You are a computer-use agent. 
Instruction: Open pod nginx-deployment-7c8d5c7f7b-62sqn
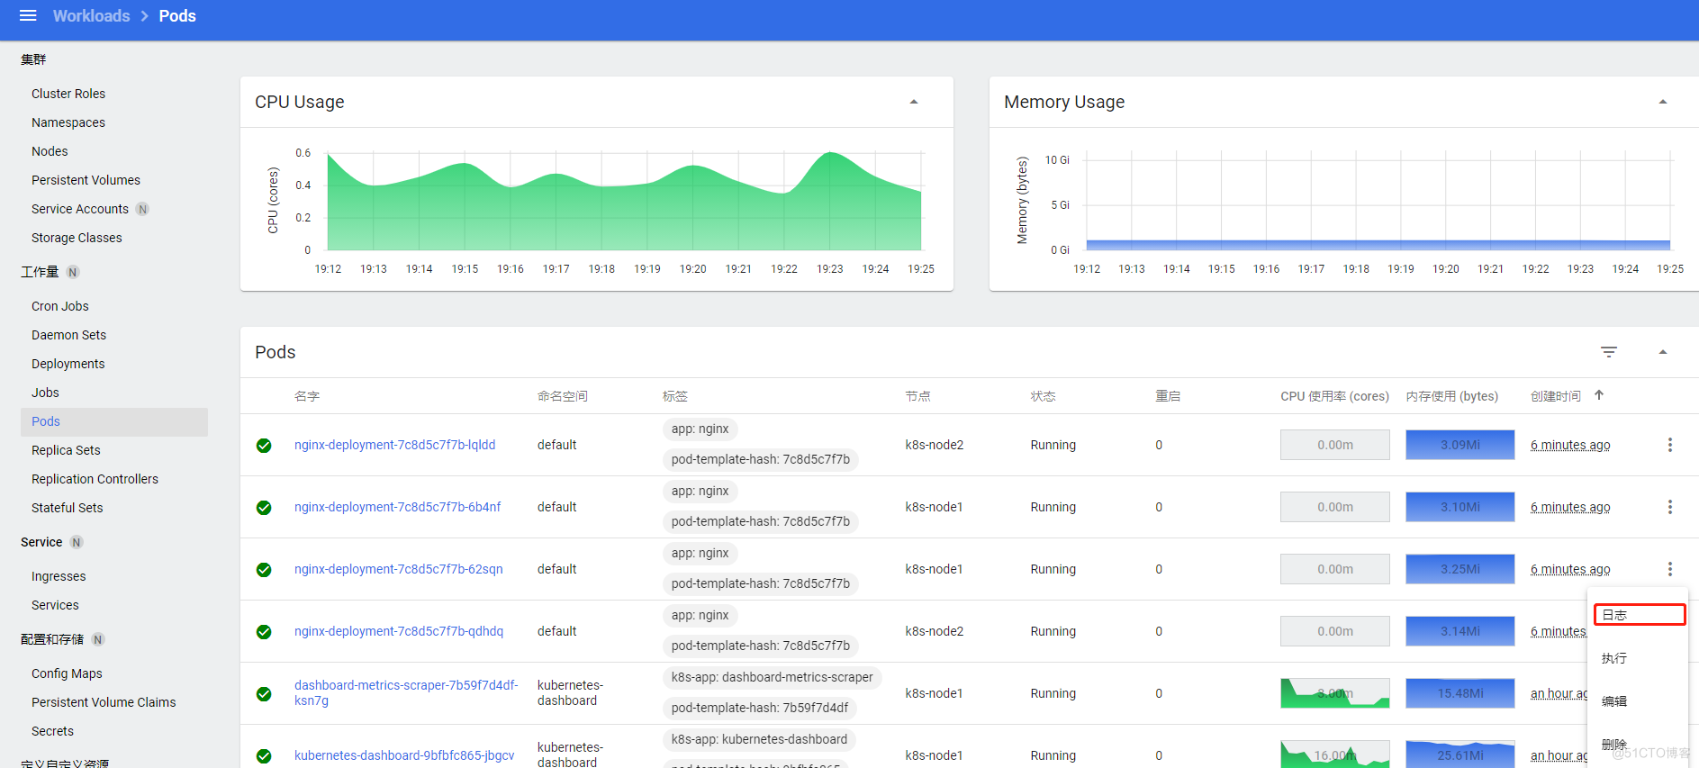(x=398, y=569)
